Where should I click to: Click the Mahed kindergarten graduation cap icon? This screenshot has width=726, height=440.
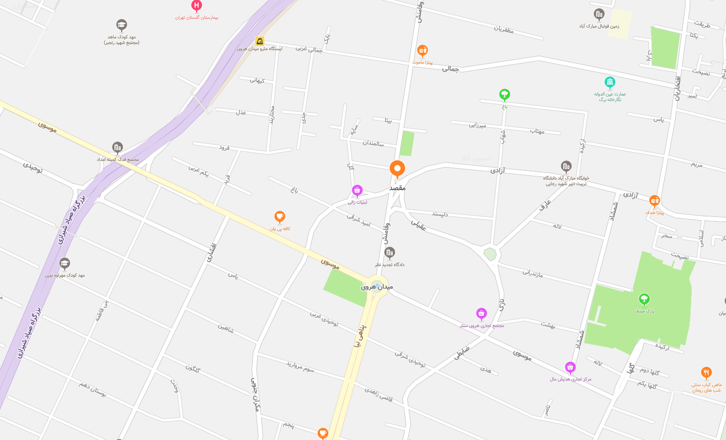coord(122,25)
